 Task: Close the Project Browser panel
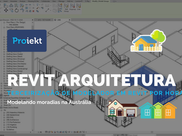coord(32,20)
